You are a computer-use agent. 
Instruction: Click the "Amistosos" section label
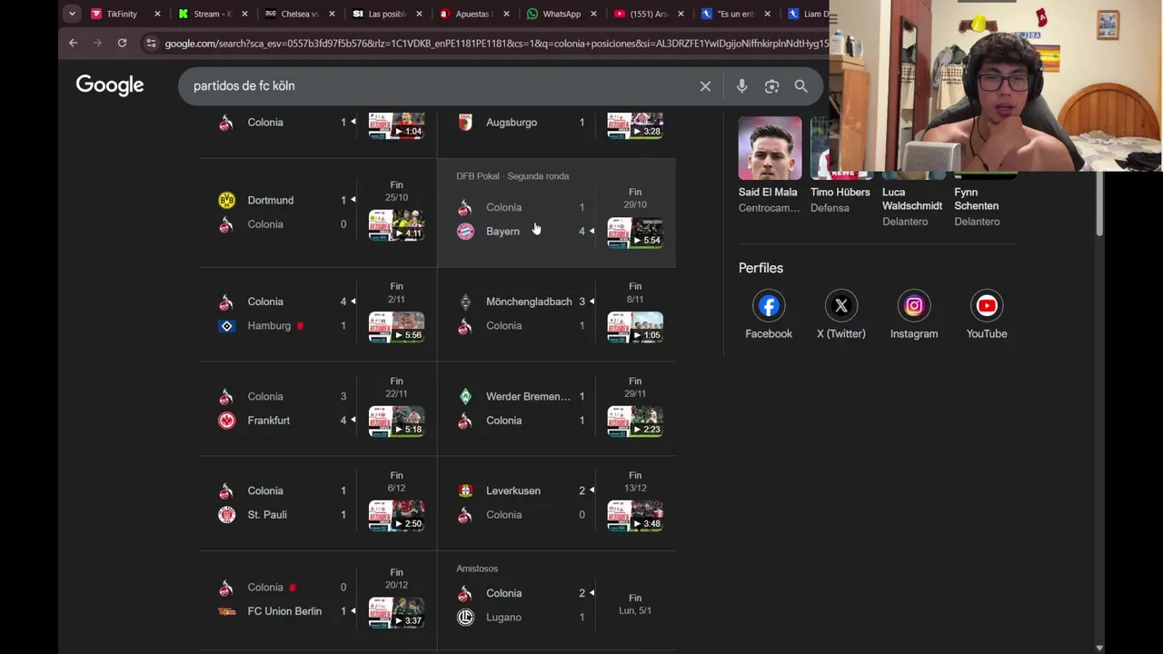(x=477, y=569)
